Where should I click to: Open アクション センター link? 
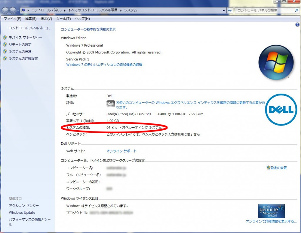24,206
